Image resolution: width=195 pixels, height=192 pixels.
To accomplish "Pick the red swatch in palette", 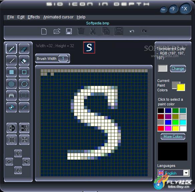I will [161, 128].
